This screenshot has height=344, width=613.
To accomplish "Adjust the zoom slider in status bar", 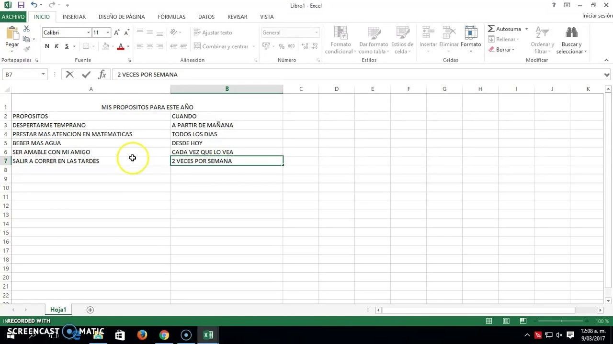I will tap(560, 321).
